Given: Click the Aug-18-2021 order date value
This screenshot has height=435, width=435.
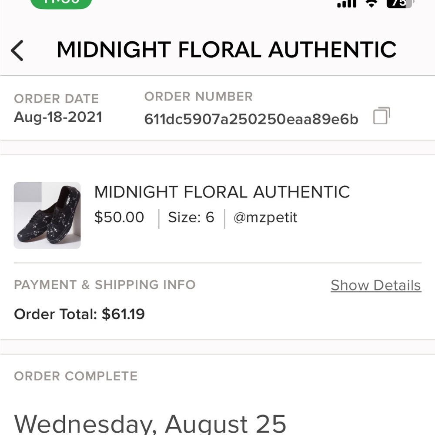Looking at the screenshot, I should (58, 117).
